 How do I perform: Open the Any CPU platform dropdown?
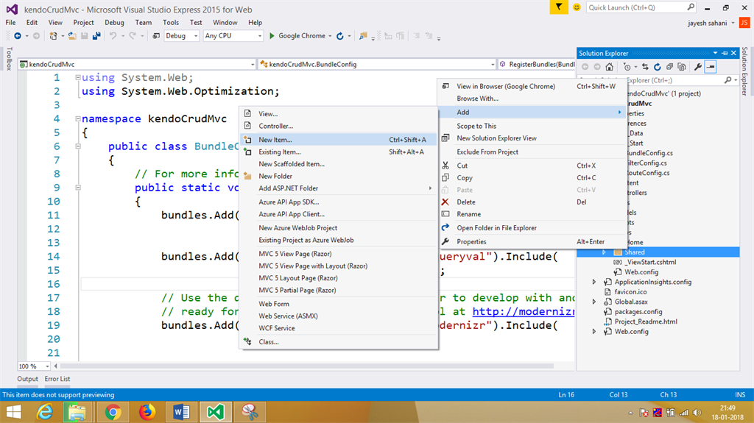231,35
